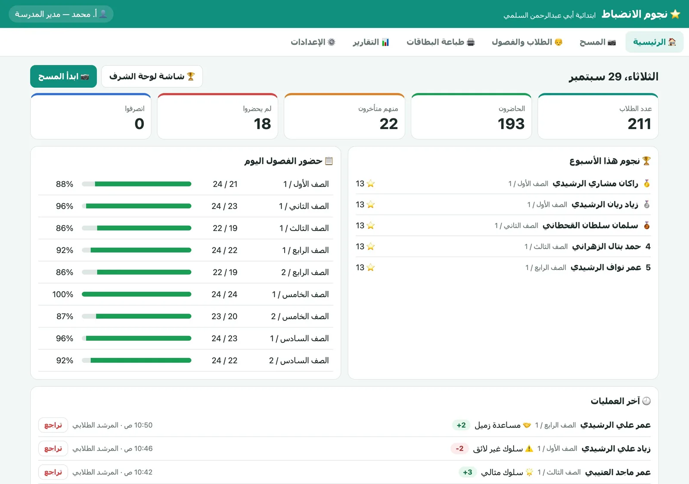Click bronze medal icon for سلمان سلطان القحطاني
689x484 pixels.
647,225
